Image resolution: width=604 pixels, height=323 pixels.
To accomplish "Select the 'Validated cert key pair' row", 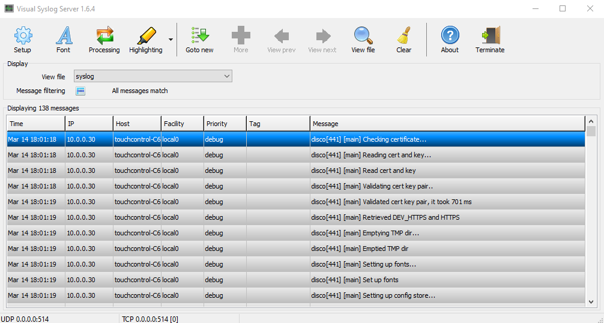I will point(296,202).
